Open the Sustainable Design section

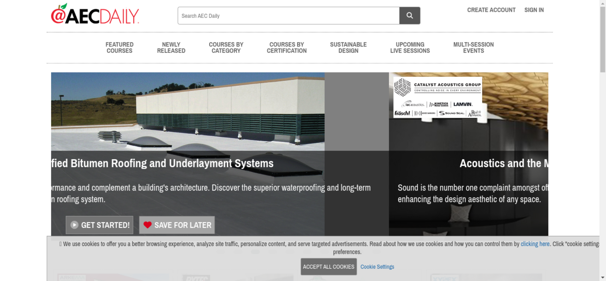pos(348,48)
